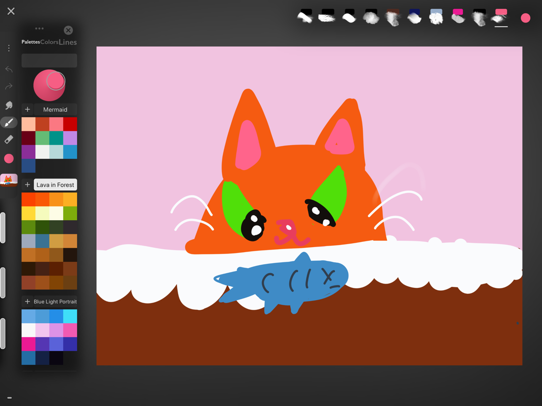542x406 pixels.
Task: Select the Blue Light Portrait palette name
Action: [x=55, y=302]
